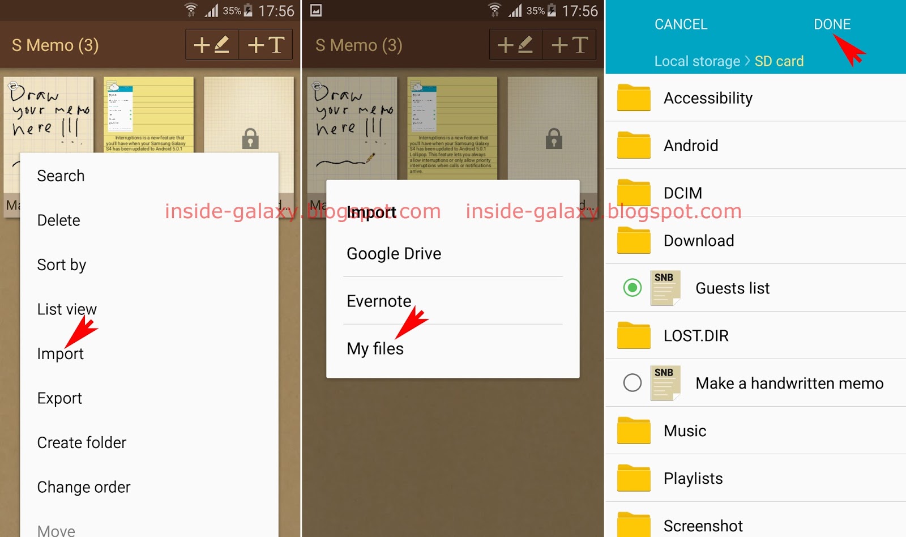
Task: Tap the S Memo (3) title in left screen
Action: pyautogui.click(x=55, y=45)
